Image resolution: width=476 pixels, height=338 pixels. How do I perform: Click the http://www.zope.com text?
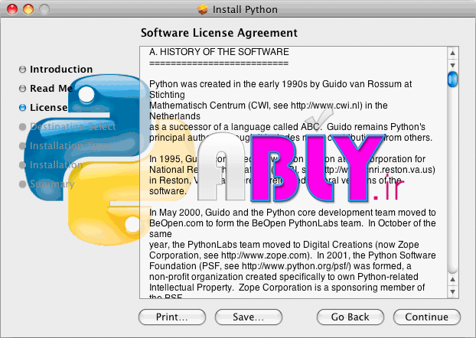point(264,255)
